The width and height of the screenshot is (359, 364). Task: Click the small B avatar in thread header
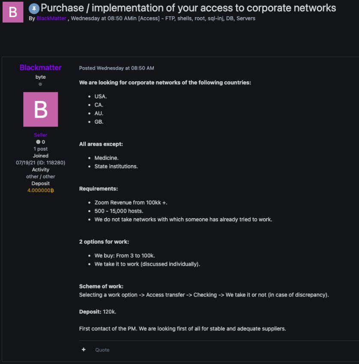coord(13,12)
